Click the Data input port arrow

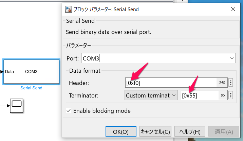coord(2,72)
